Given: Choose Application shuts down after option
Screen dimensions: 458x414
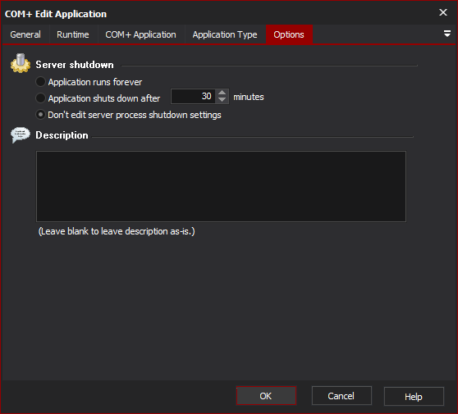Looking at the screenshot, I should point(98,98).
